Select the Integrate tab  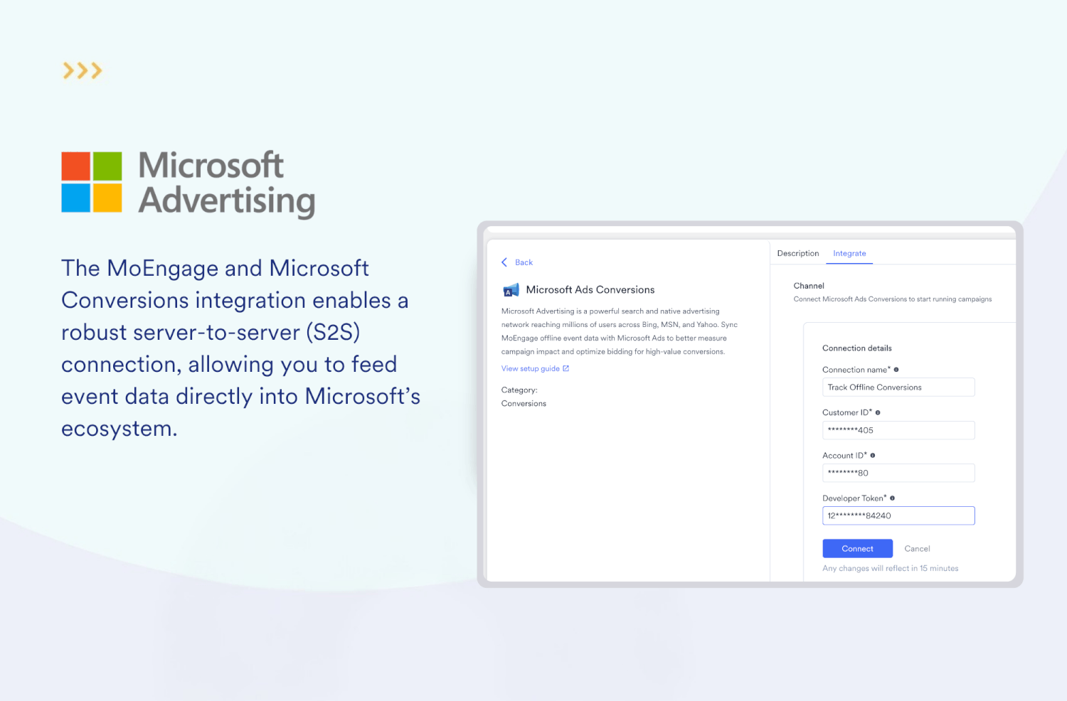(x=849, y=254)
